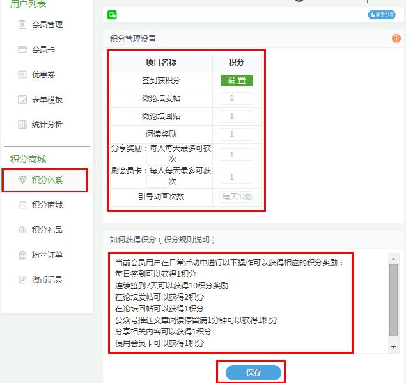Click the 粉丝订单 order icon
This screenshot has height=383, width=406.
pyautogui.click(x=22, y=255)
